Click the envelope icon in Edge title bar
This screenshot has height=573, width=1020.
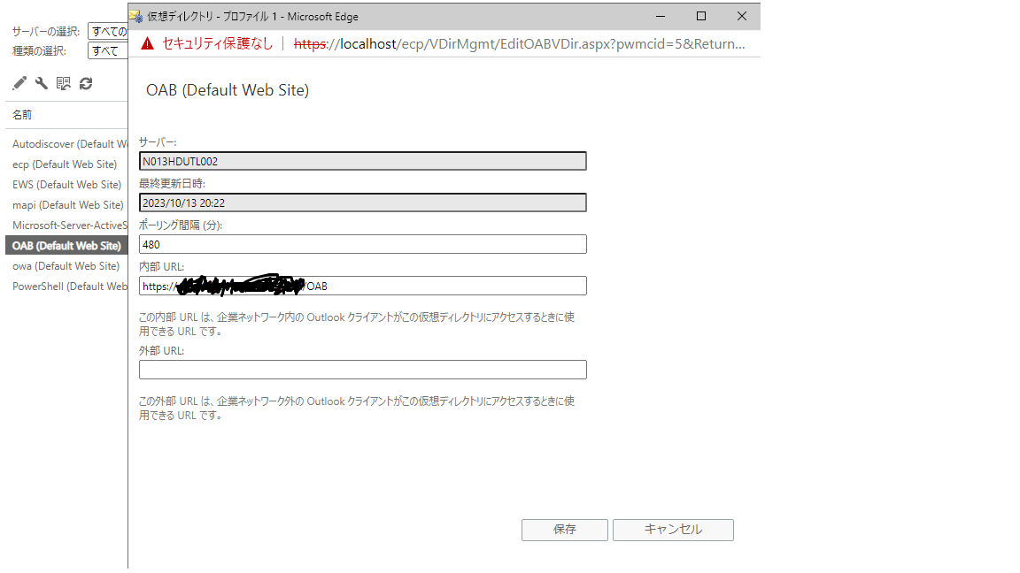(x=136, y=16)
